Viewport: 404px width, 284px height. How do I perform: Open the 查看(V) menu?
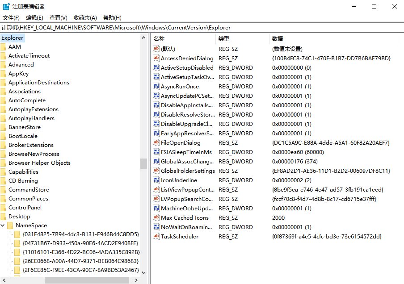(59, 17)
